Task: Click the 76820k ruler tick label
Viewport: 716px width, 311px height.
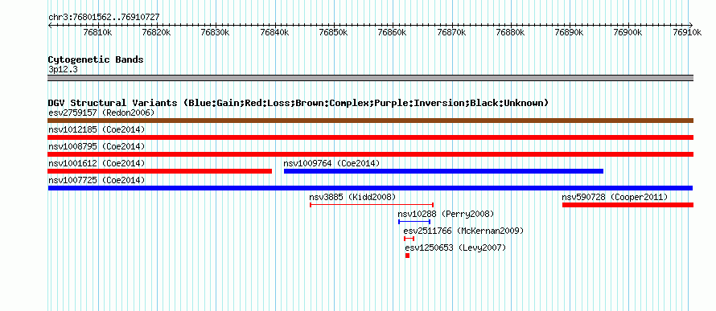Action: [157, 32]
